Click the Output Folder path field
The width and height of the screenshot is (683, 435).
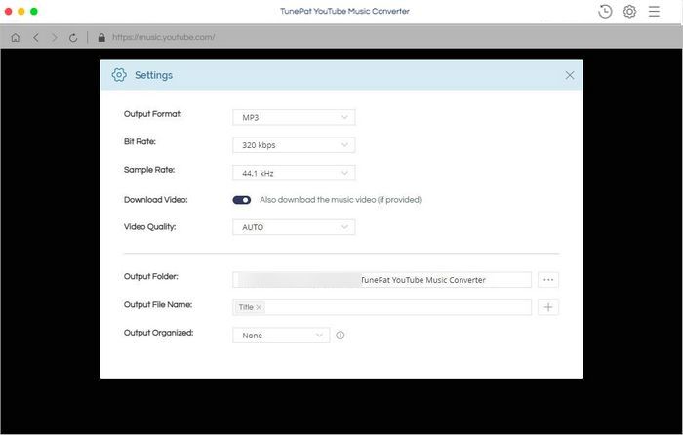382,280
